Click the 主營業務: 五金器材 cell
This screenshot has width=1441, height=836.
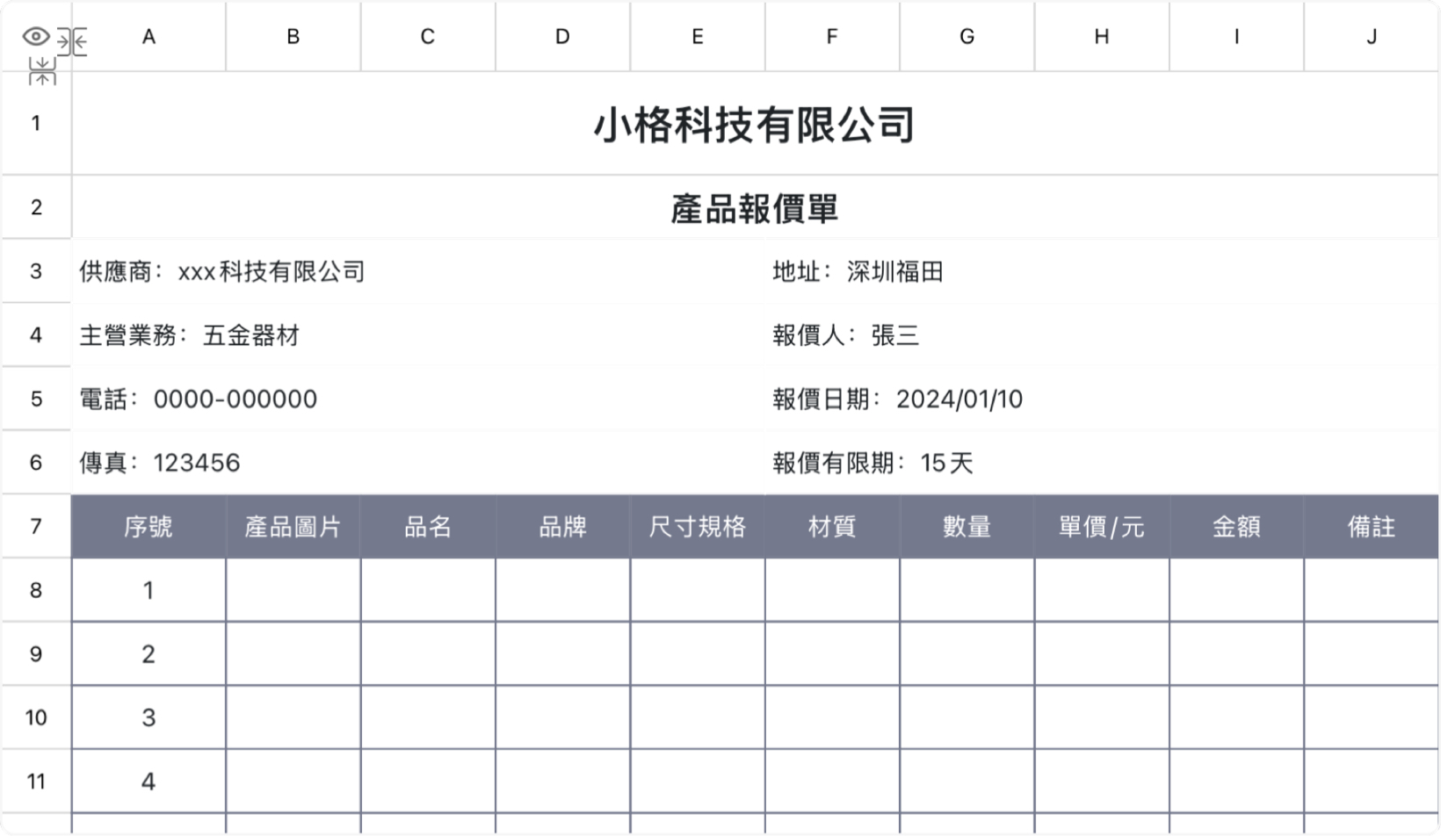[418, 335]
